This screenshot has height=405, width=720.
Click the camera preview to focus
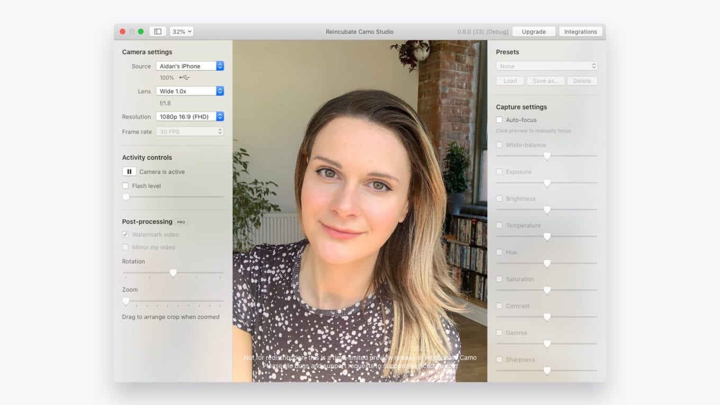359,211
